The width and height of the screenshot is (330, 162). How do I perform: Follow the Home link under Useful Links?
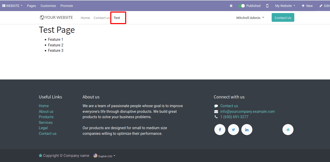(x=44, y=106)
